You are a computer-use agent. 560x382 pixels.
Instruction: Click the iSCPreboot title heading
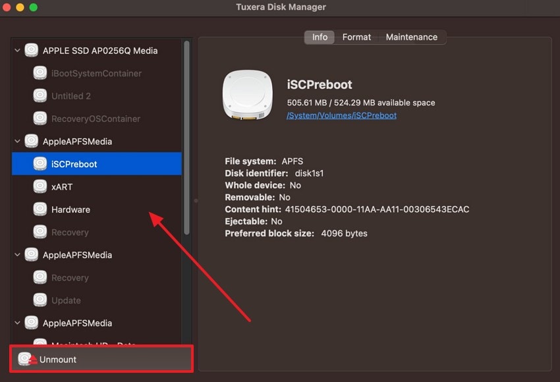(x=320, y=84)
